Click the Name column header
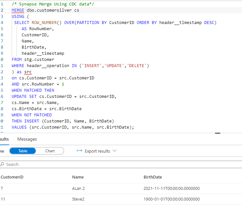Screen dimensions: 242x208 (x=78, y=177)
